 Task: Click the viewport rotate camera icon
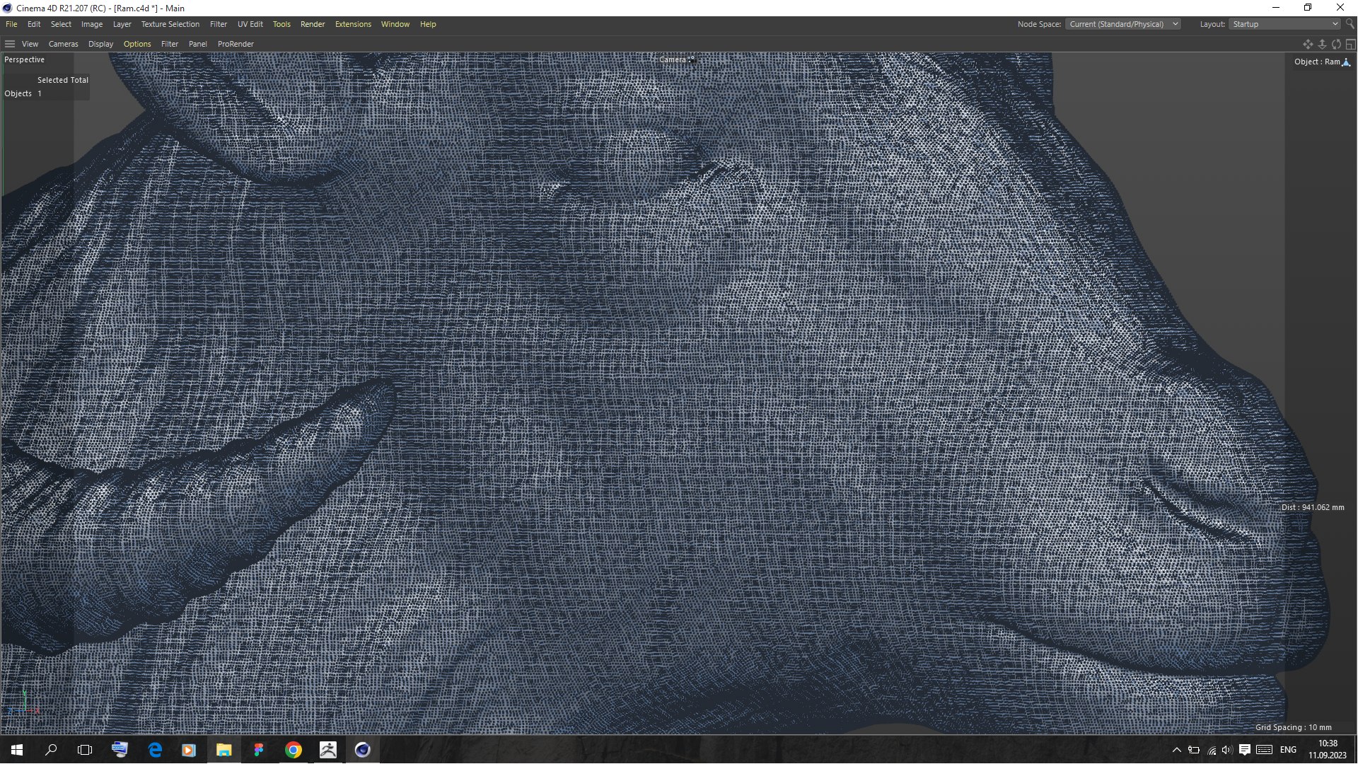1336,44
